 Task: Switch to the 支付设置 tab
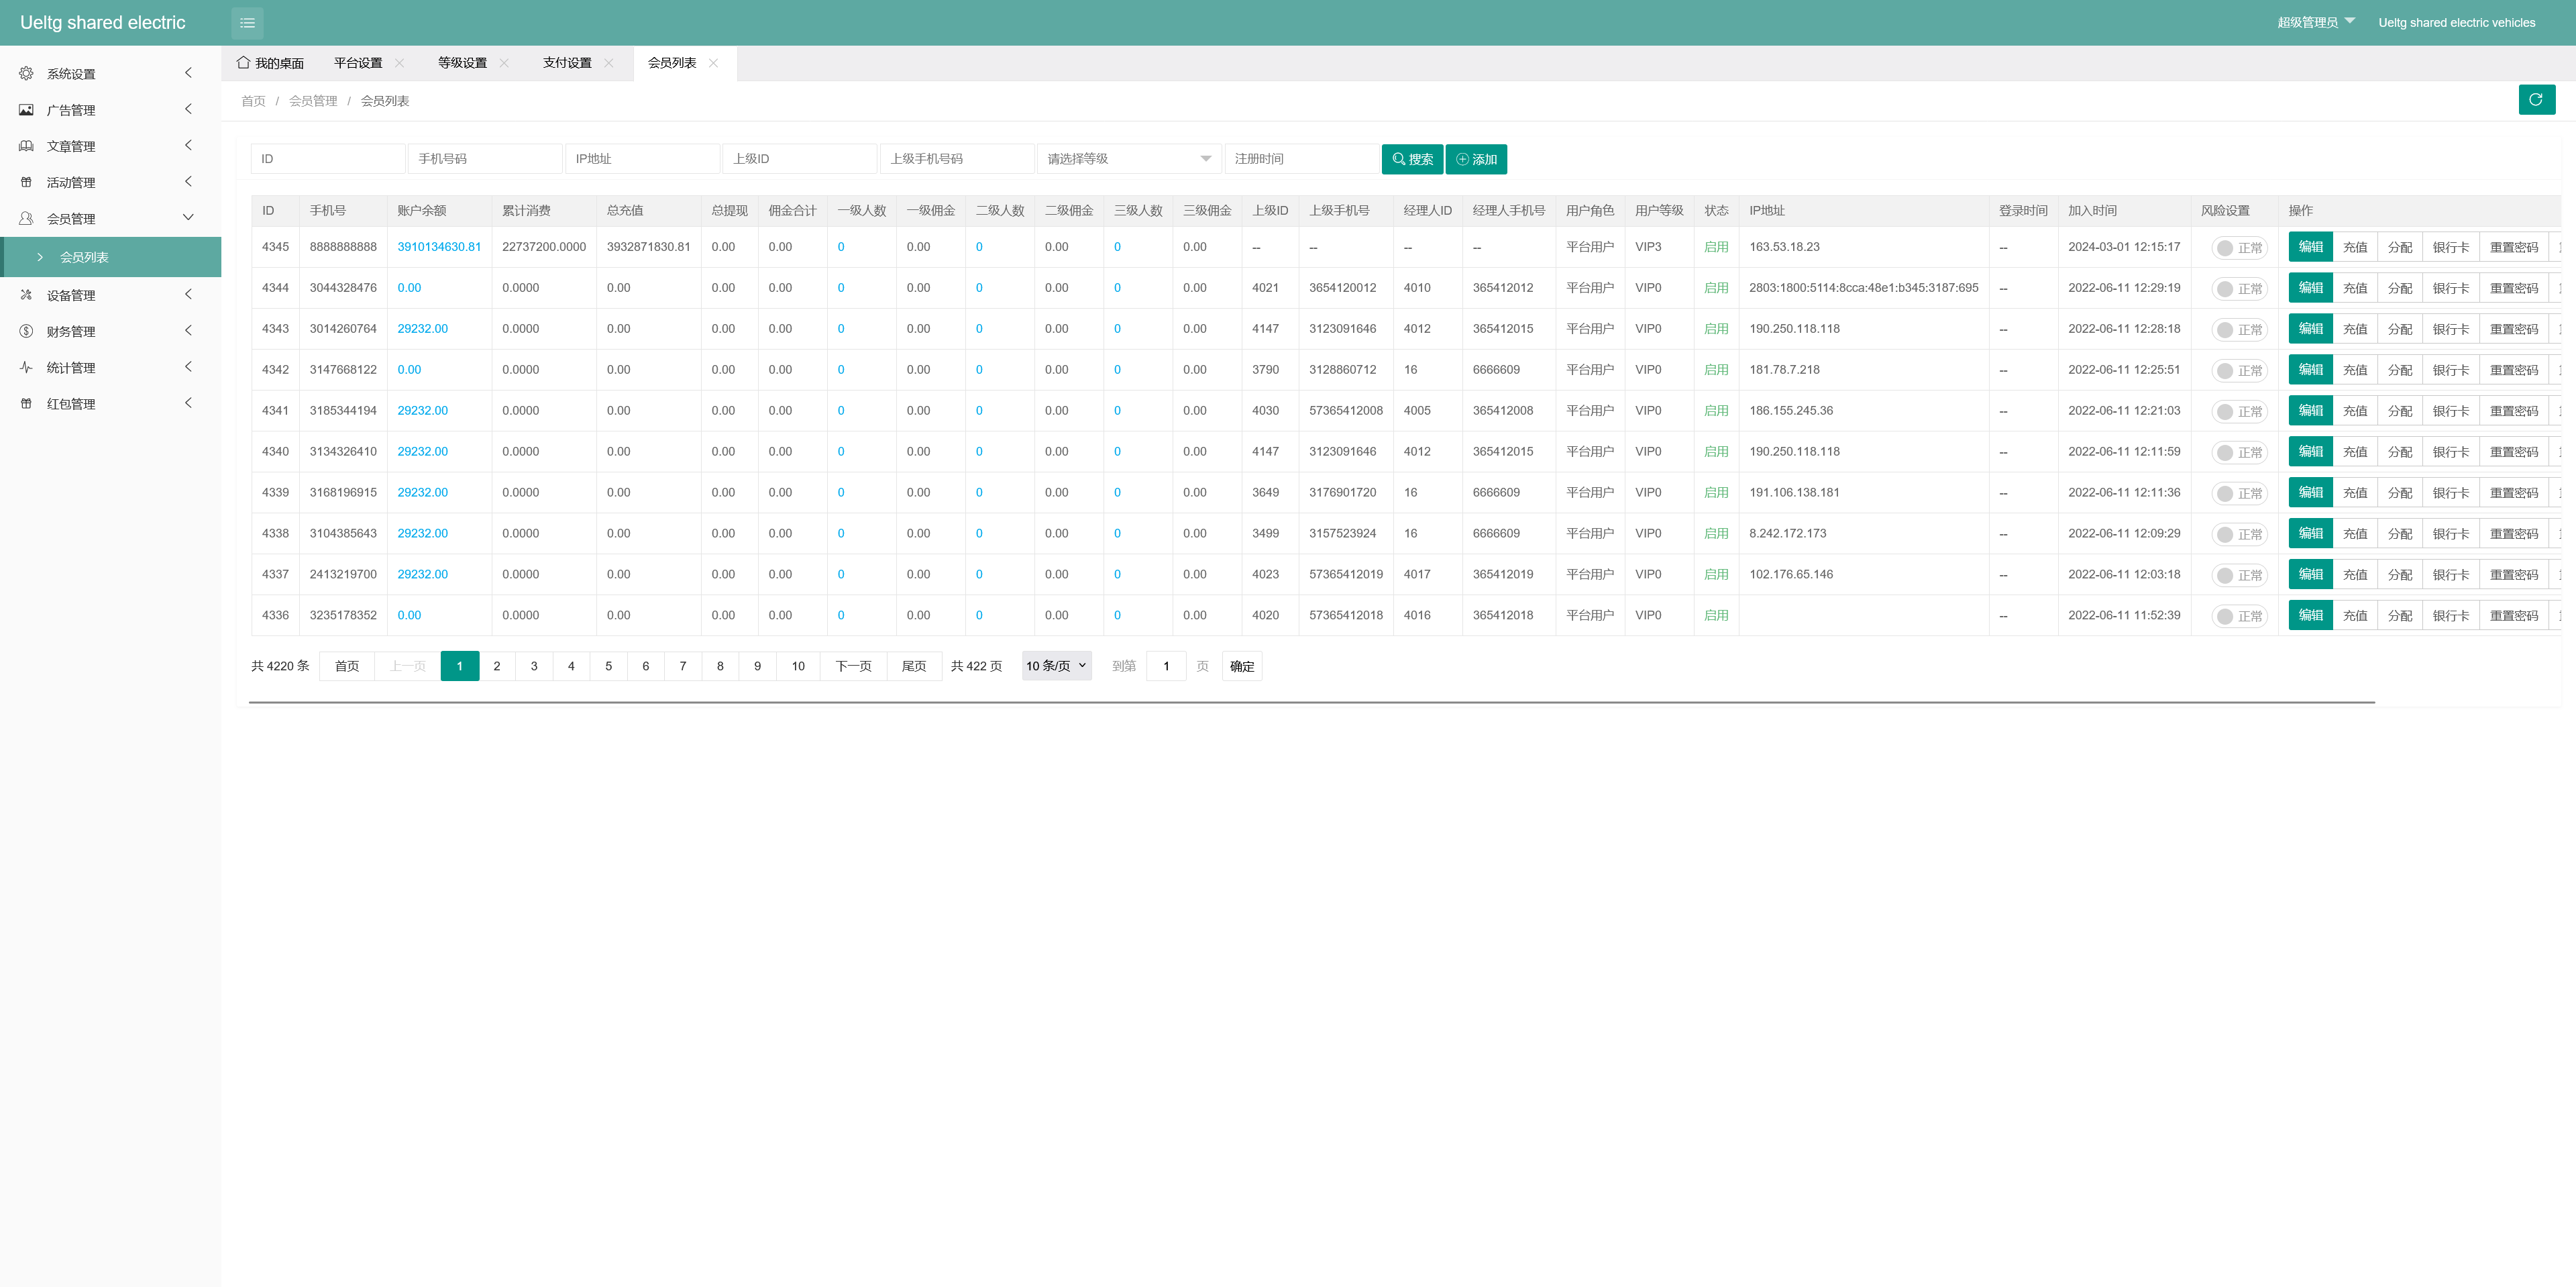(x=566, y=62)
